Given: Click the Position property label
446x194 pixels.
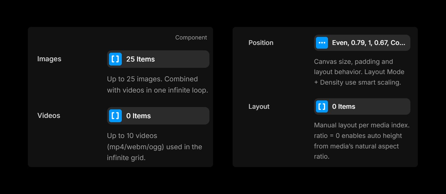Looking at the screenshot, I should [x=261, y=43].
